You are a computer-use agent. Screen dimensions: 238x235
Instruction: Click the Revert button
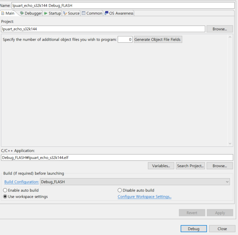point(192,213)
